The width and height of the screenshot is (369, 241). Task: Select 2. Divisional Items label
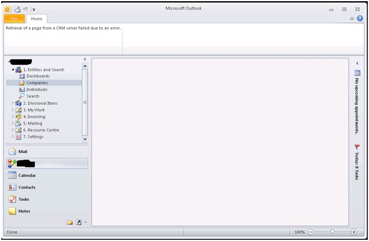coord(40,103)
